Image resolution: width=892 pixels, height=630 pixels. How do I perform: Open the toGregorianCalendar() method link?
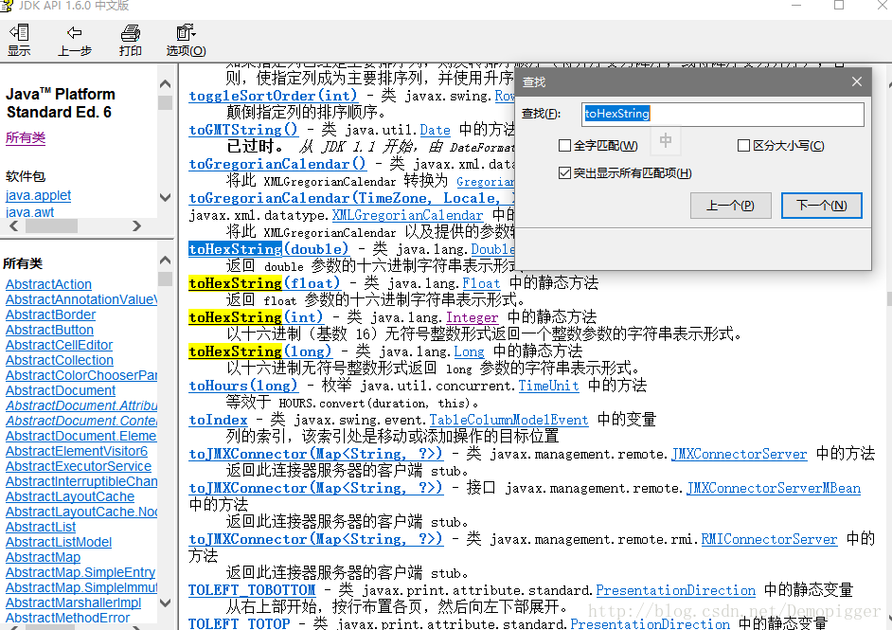pos(277,164)
